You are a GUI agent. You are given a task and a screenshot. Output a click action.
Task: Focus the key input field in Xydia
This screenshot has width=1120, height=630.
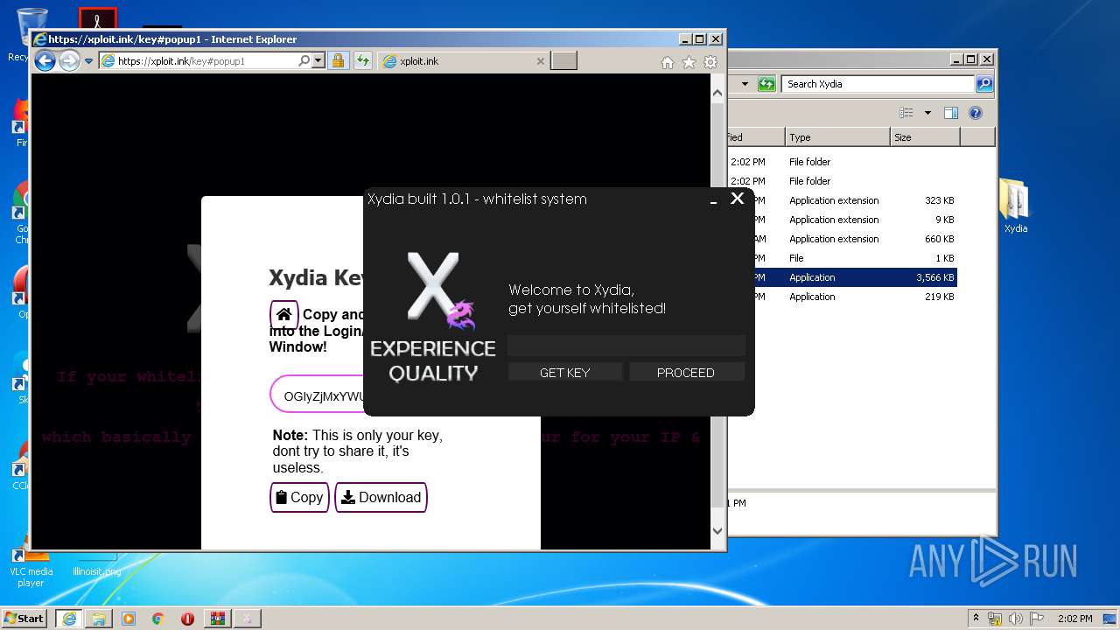click(x=626, y=346)
